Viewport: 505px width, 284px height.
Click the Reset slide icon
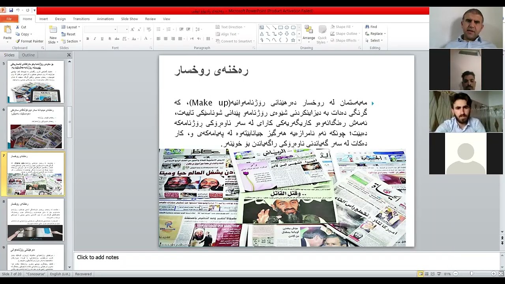tap(64, 34)
